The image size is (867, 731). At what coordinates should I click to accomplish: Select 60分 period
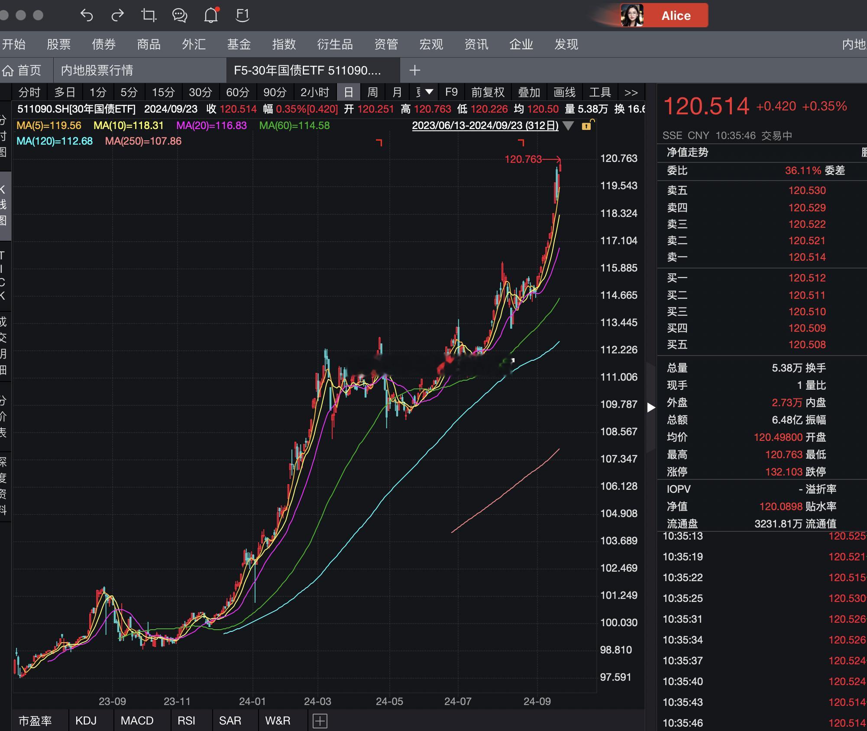[238, 92]
